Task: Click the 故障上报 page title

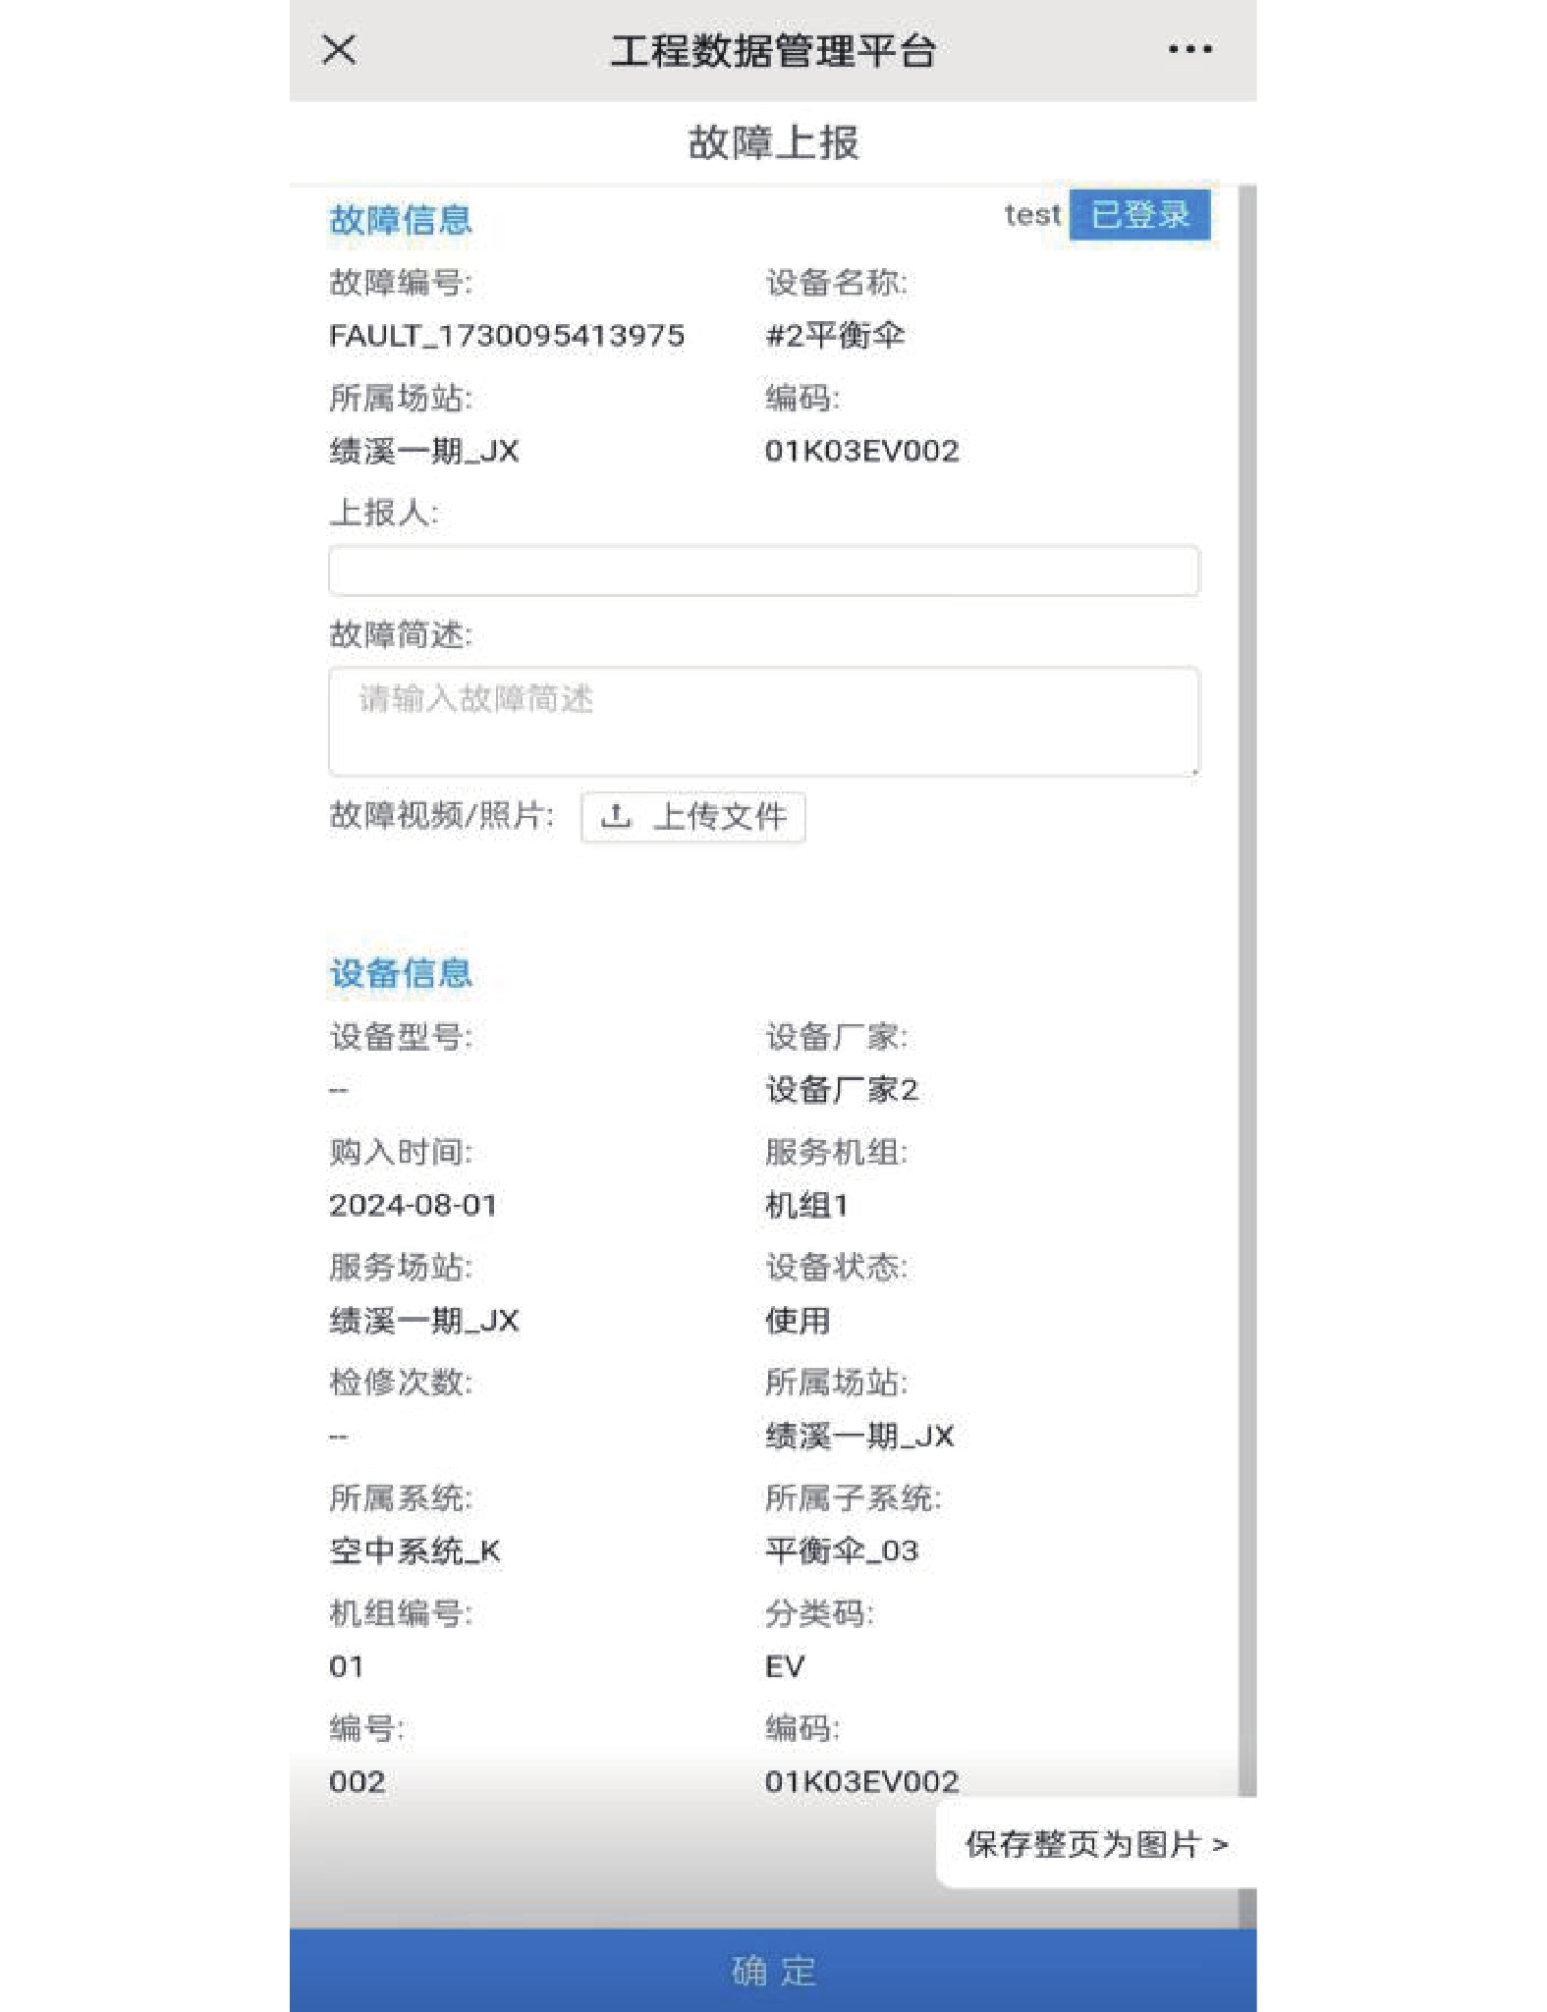Action: click(773, 143)
